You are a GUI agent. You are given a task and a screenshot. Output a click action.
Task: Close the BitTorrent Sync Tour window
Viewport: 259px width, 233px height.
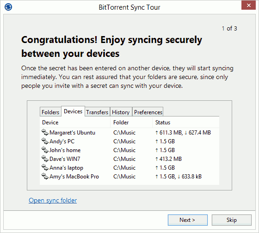click(x=248, y=5)
